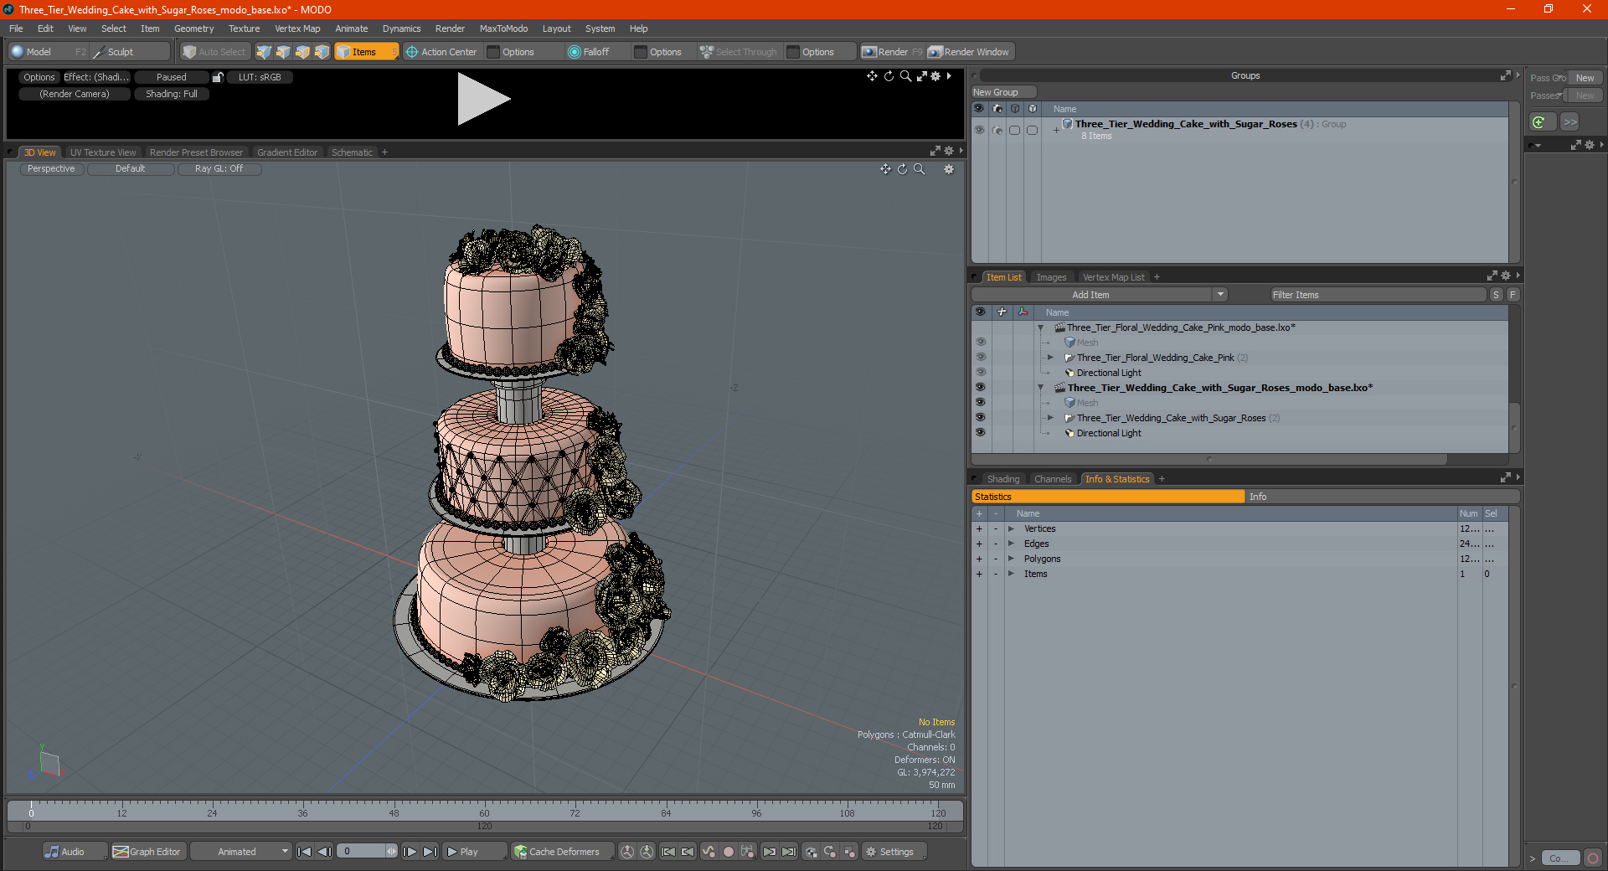Step to the next frame

pyautogui.click(x=410, y=852)
